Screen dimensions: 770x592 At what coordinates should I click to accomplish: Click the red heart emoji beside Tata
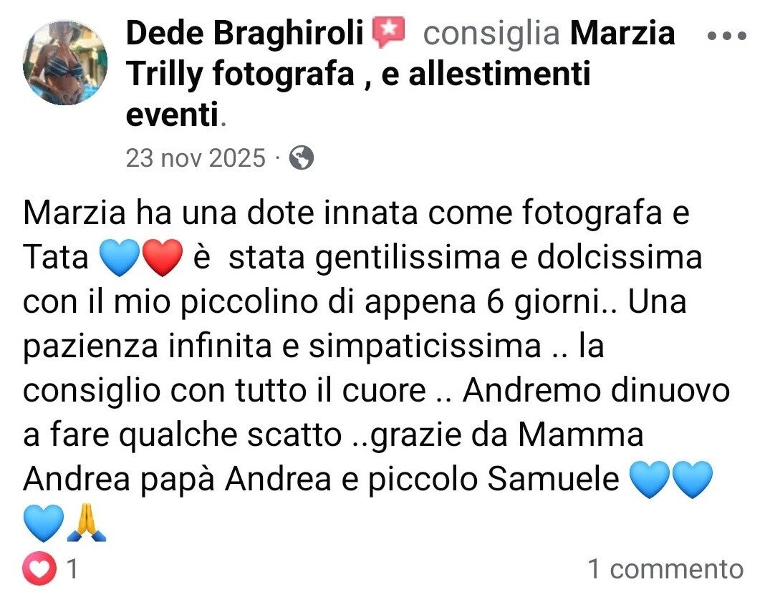162,257
